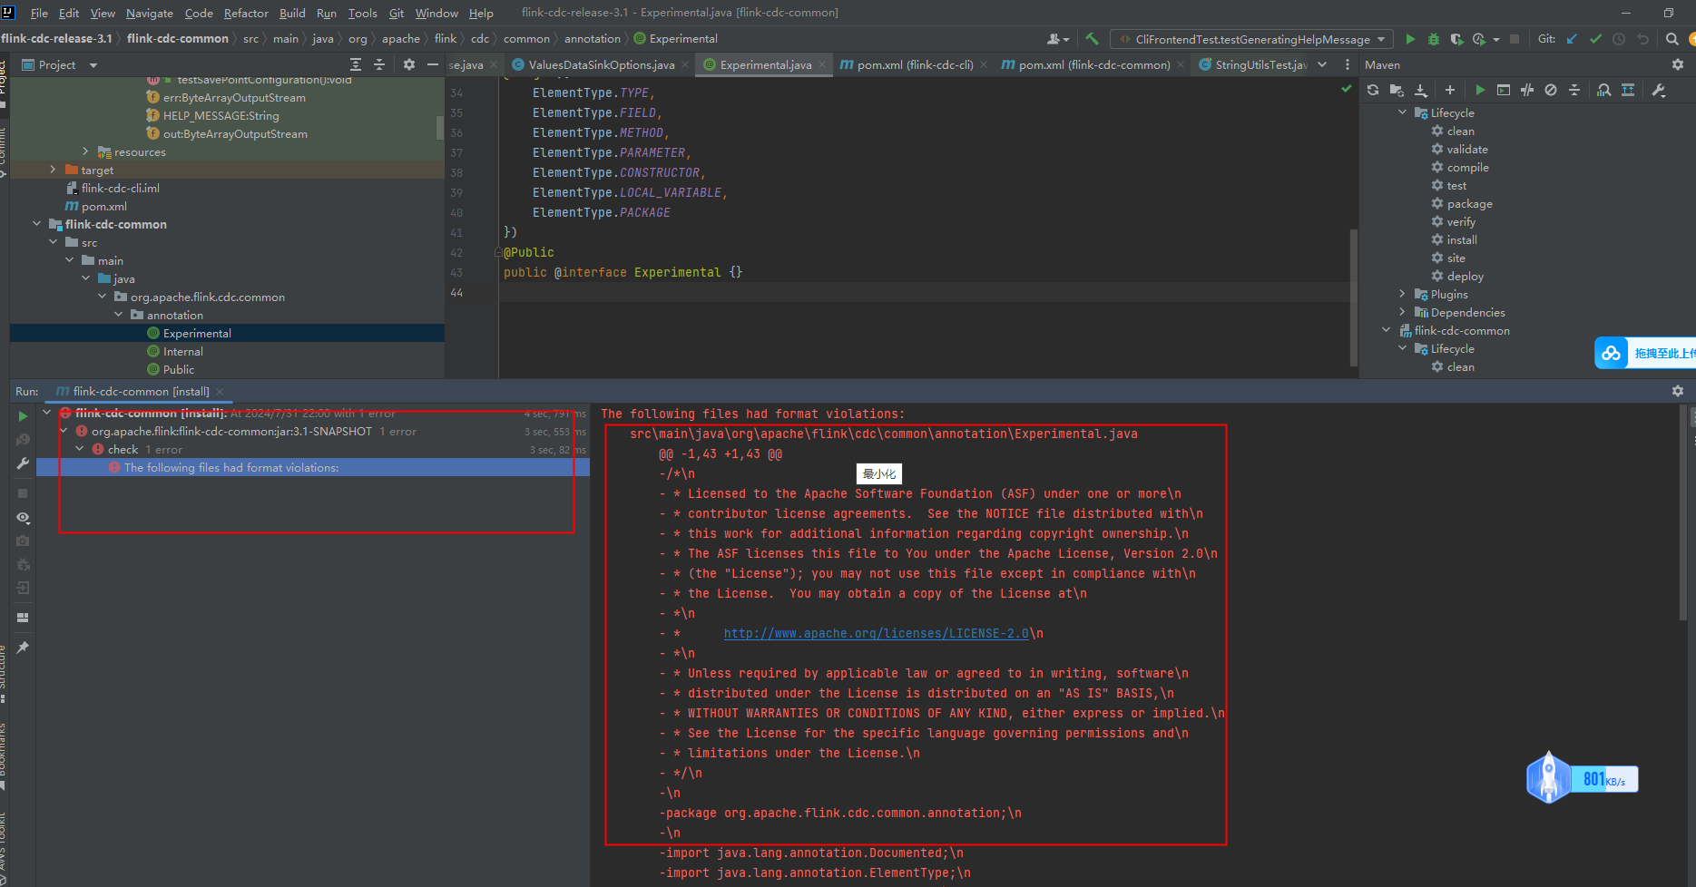The width and height of the screenshot is (1696, 887).
Task: Download sources and documentation in Maven panel
Action: coord(1421,90)
